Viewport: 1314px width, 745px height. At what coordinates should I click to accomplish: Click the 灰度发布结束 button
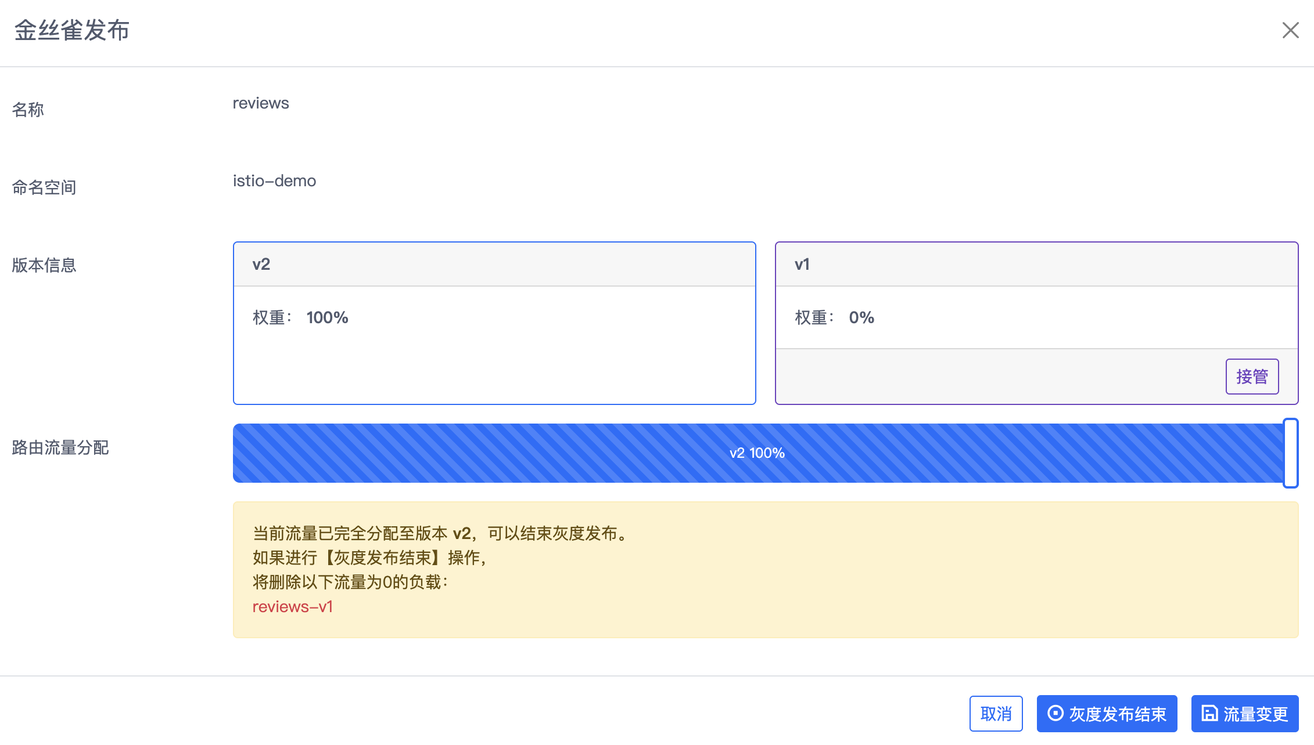coord(1107,714)
